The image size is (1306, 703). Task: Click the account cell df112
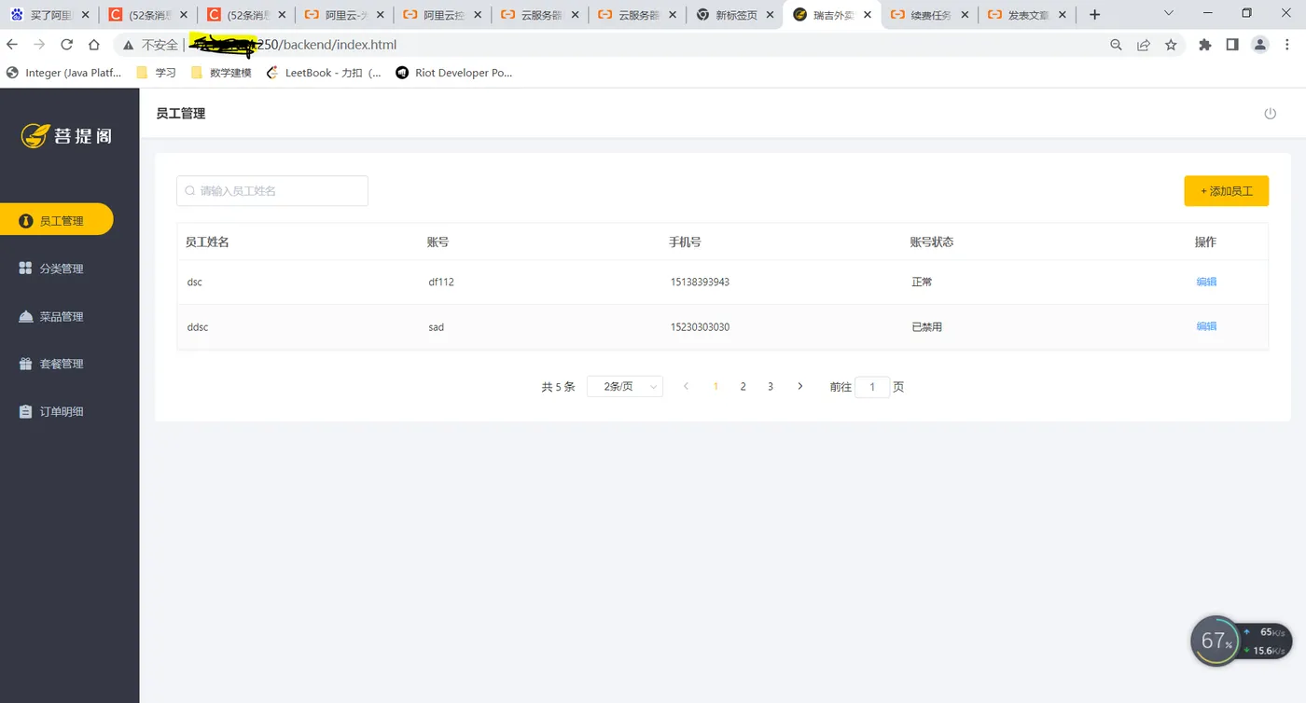[441, 282]
